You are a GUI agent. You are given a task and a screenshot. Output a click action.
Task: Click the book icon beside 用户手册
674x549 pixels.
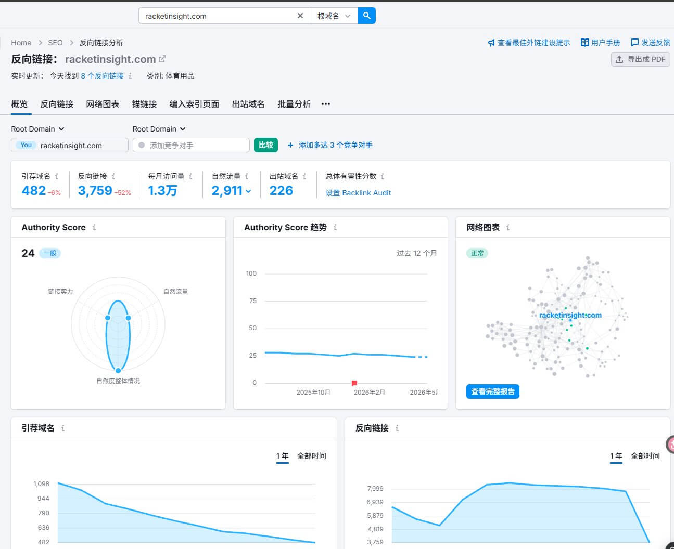585,43
